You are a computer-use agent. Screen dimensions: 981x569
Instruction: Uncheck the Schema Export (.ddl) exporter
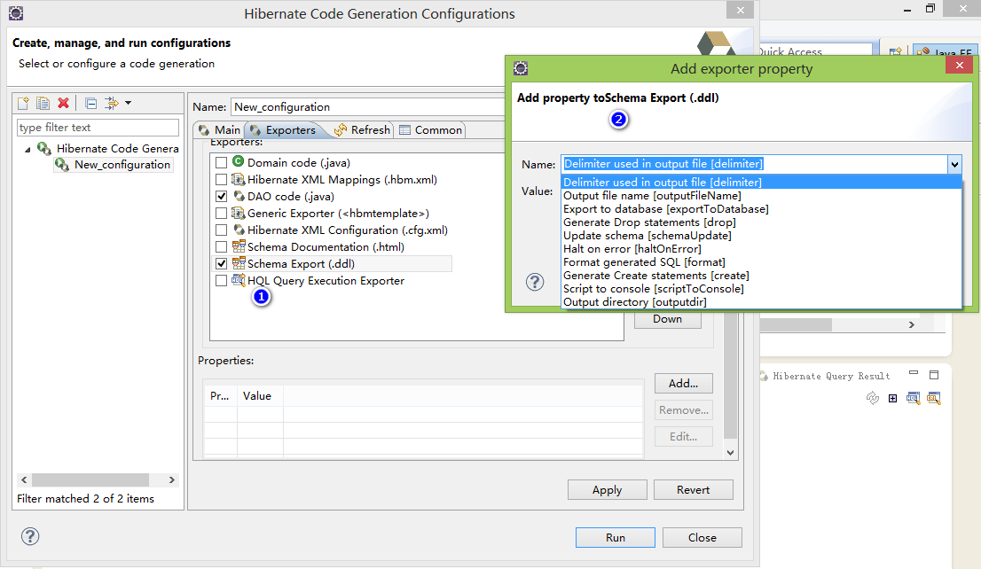221,264
